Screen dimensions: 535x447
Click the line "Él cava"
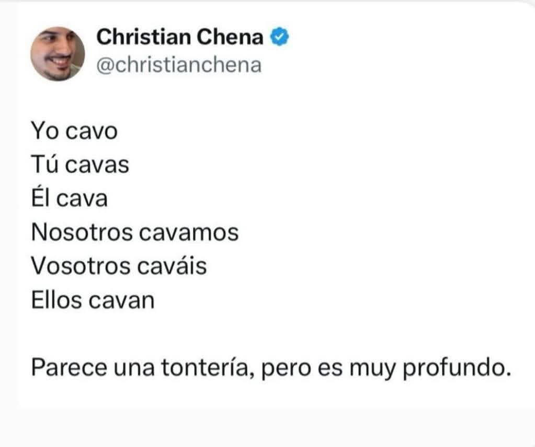coord(69,199)
